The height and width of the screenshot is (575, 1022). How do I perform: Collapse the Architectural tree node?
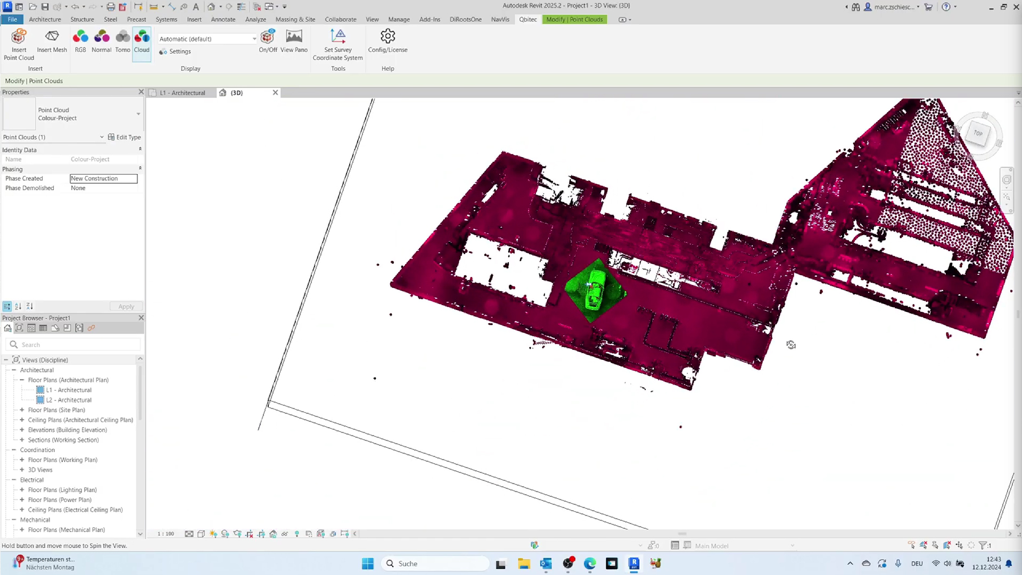coord(14,370)
